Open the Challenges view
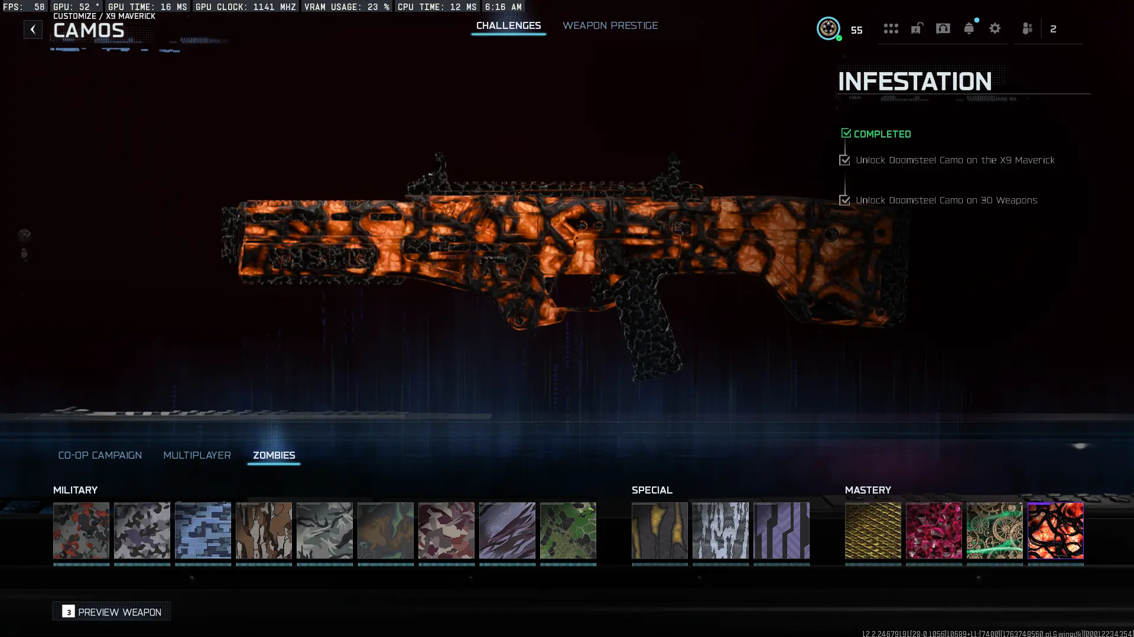1134x637 pixels. click(x=508, y=25)
